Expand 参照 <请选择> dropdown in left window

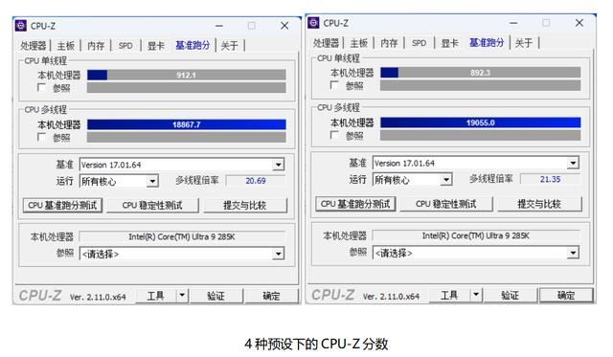(x=278, y=254)
